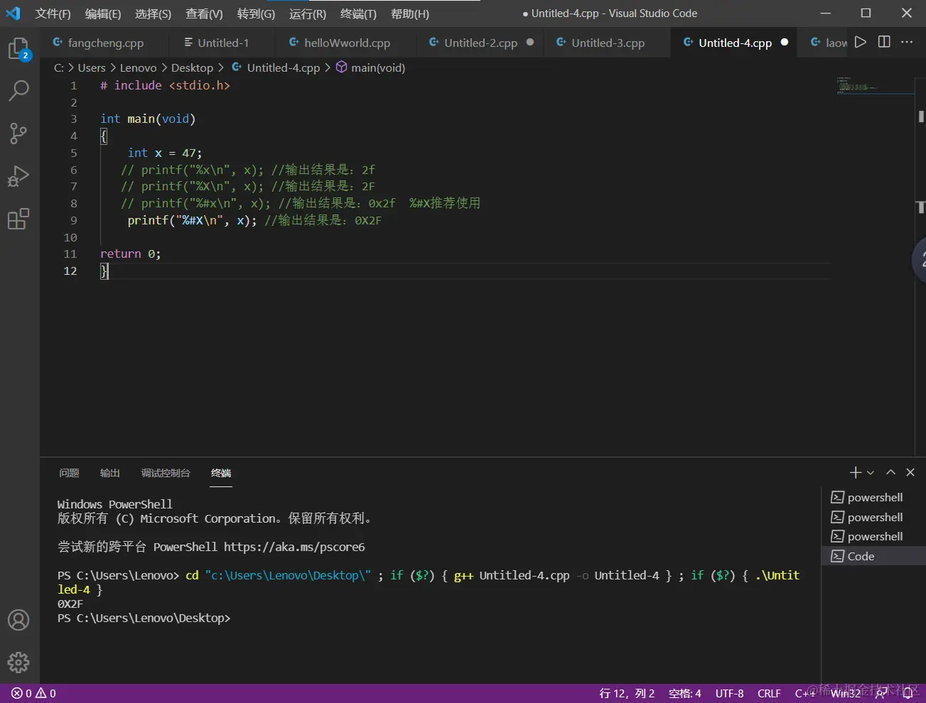Click the CRLF line ending indicator
The image size is (926, 703).
769,693
